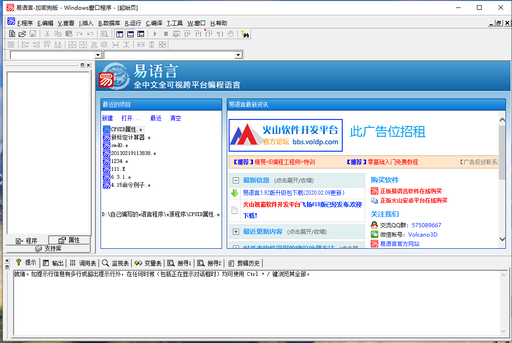Click the copy icon in toolbar
512x343 pixels.
coord(58,34)
